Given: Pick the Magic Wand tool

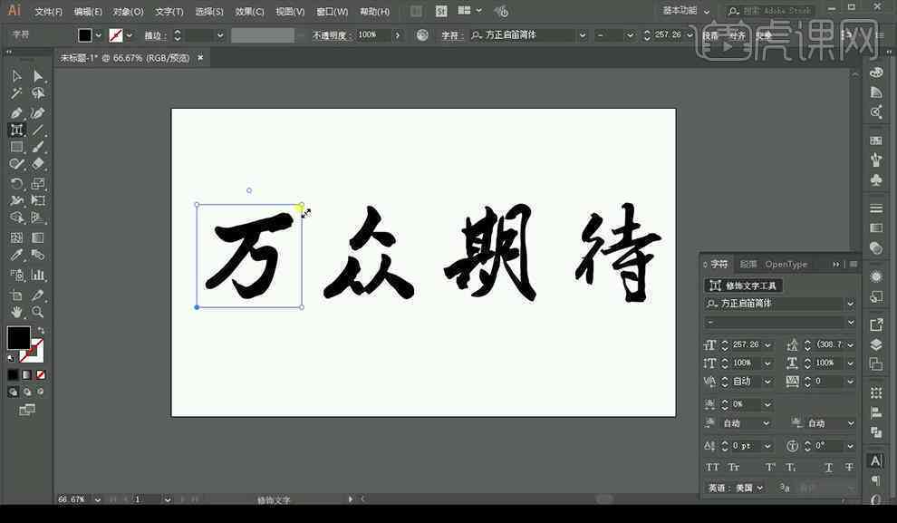Looking at the screenshot, I should point(16,92).
